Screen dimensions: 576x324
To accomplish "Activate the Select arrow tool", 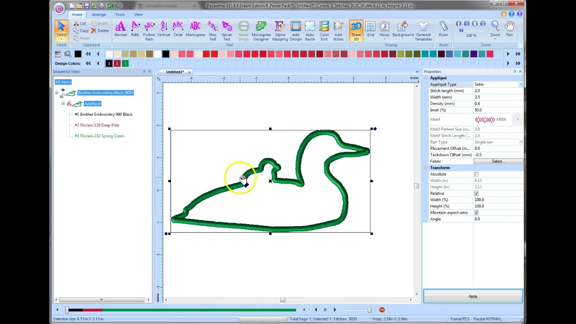I will coord(62,30).
